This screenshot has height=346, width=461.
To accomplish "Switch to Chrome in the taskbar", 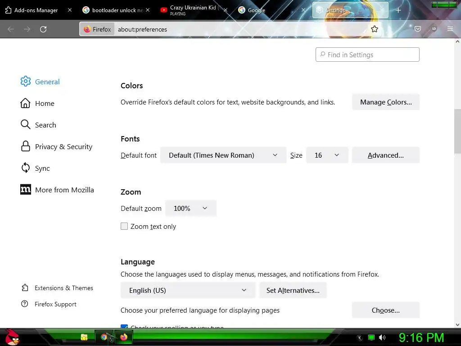I will coord(104,337).
